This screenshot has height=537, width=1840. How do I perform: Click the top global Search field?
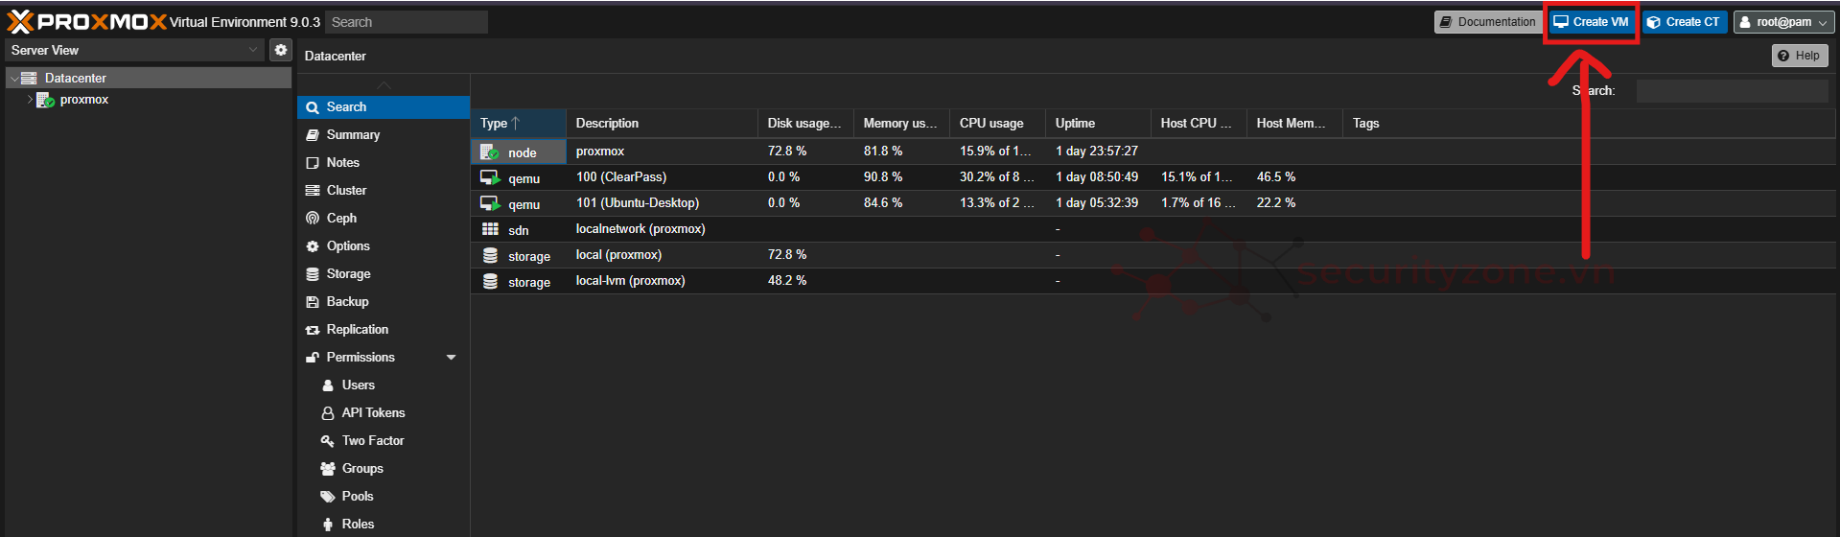(x=407, y=22)
